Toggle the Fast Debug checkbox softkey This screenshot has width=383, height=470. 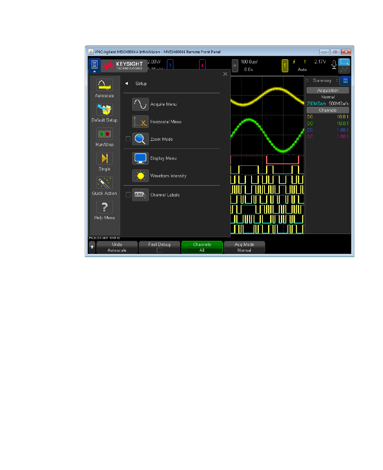pos(159,247)
